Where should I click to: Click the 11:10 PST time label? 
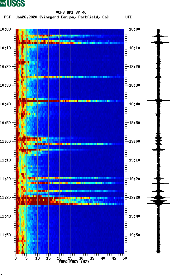5,160
